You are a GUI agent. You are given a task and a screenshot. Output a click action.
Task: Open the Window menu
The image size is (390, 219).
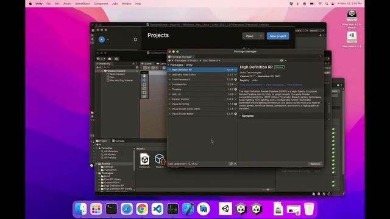pos(127,4)
